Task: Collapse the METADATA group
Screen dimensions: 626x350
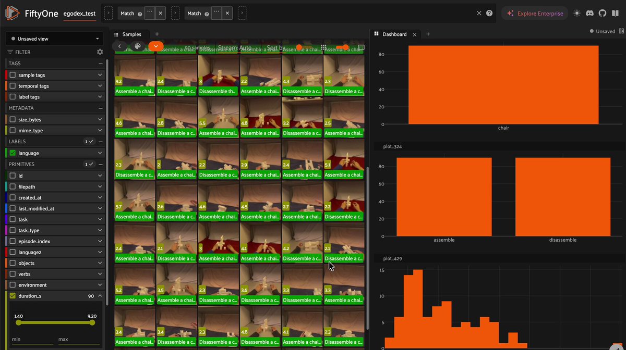Action: point(101,108)
